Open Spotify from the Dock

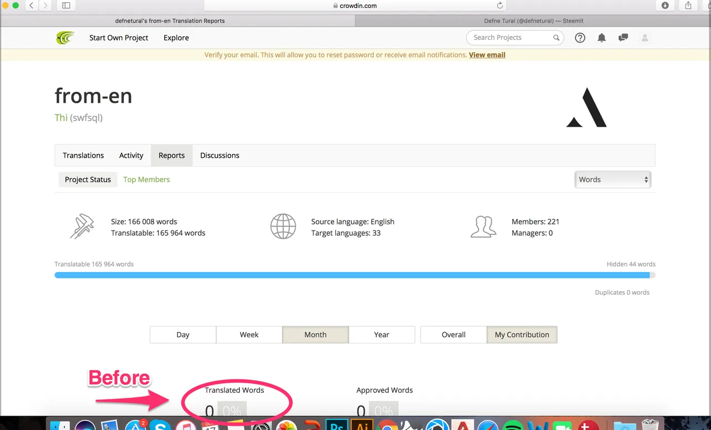pos(514,426)
